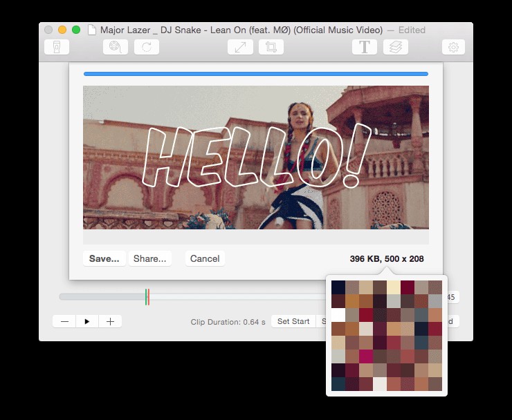512x420 pixels.
Task: Click the 'Edited' status in title bar
Action: pyautogui.click(x=412, y=30)
